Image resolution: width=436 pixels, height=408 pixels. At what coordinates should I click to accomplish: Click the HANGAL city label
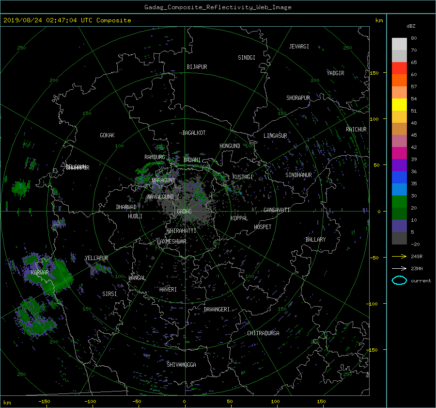[137, 278]
